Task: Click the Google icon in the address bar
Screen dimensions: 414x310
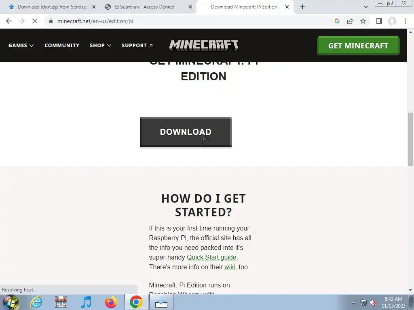Action: [x=337, y=21]
